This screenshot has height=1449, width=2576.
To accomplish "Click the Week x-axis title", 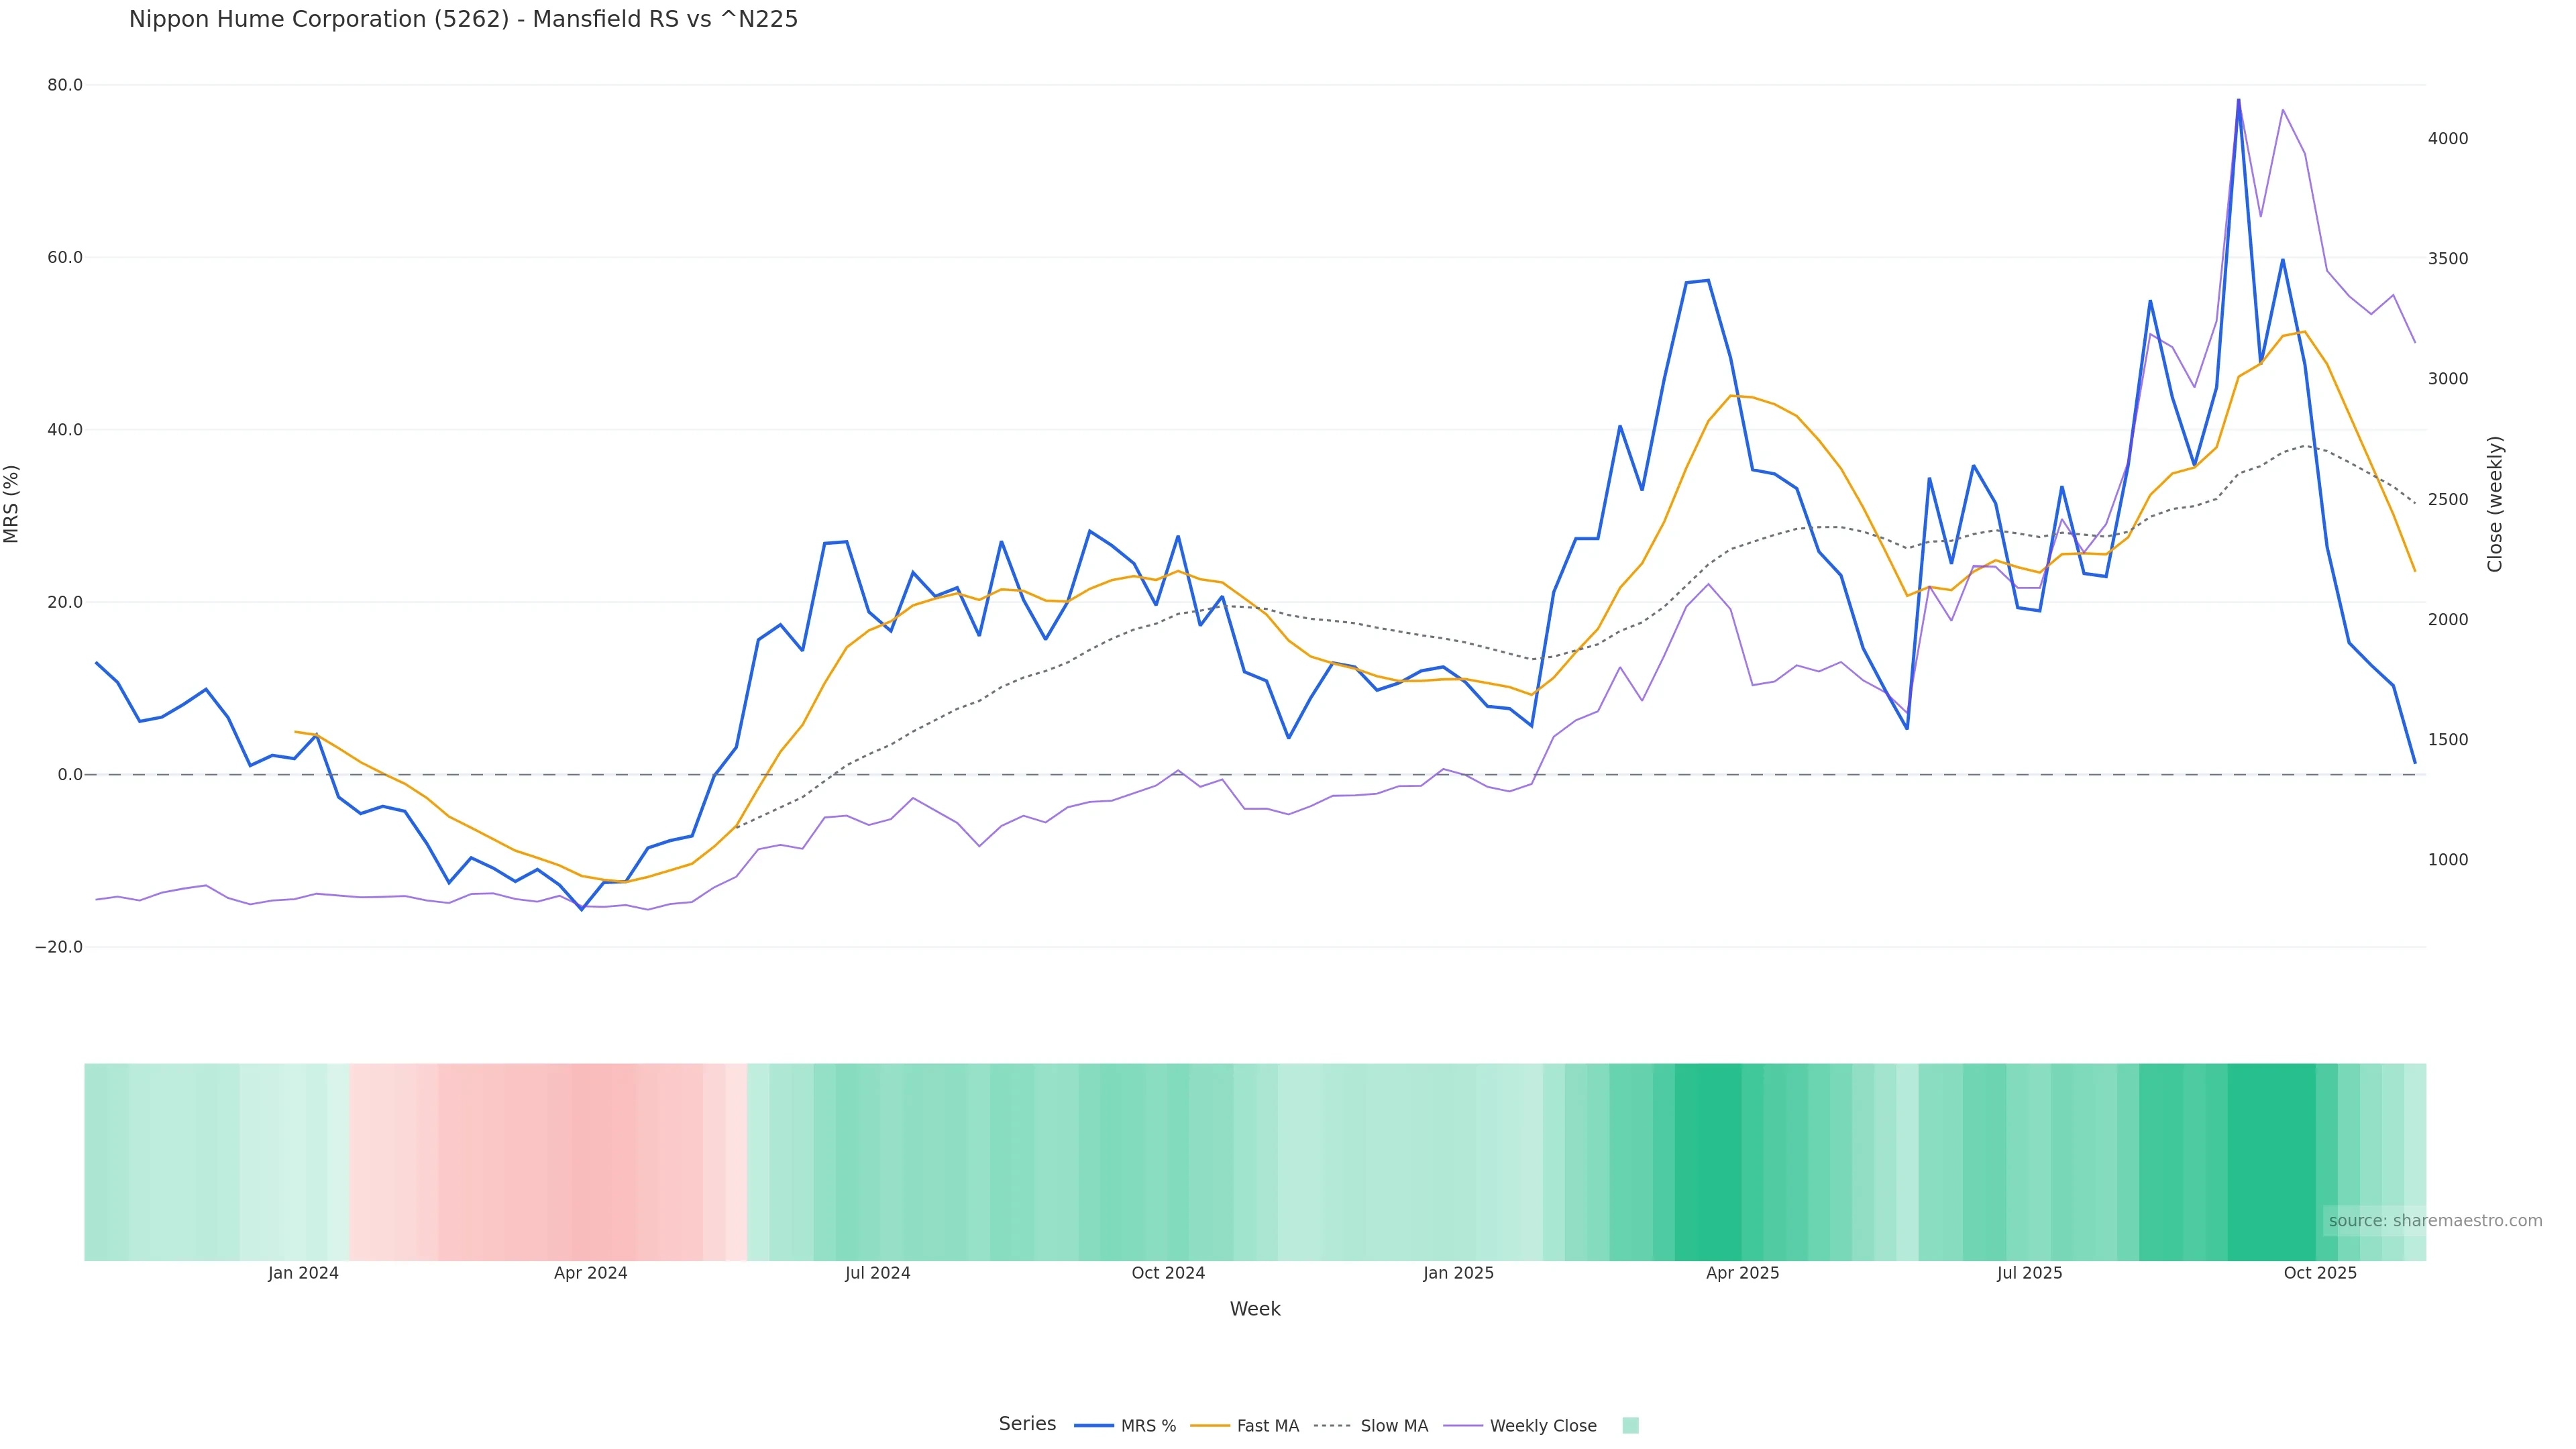I will (x=1254, y=1309).
